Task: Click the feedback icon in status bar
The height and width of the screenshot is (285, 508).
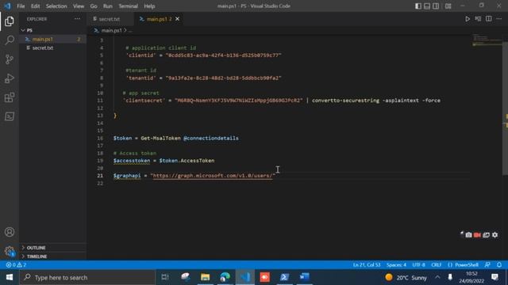Action: pyautogui.click(x=487, y=264)
